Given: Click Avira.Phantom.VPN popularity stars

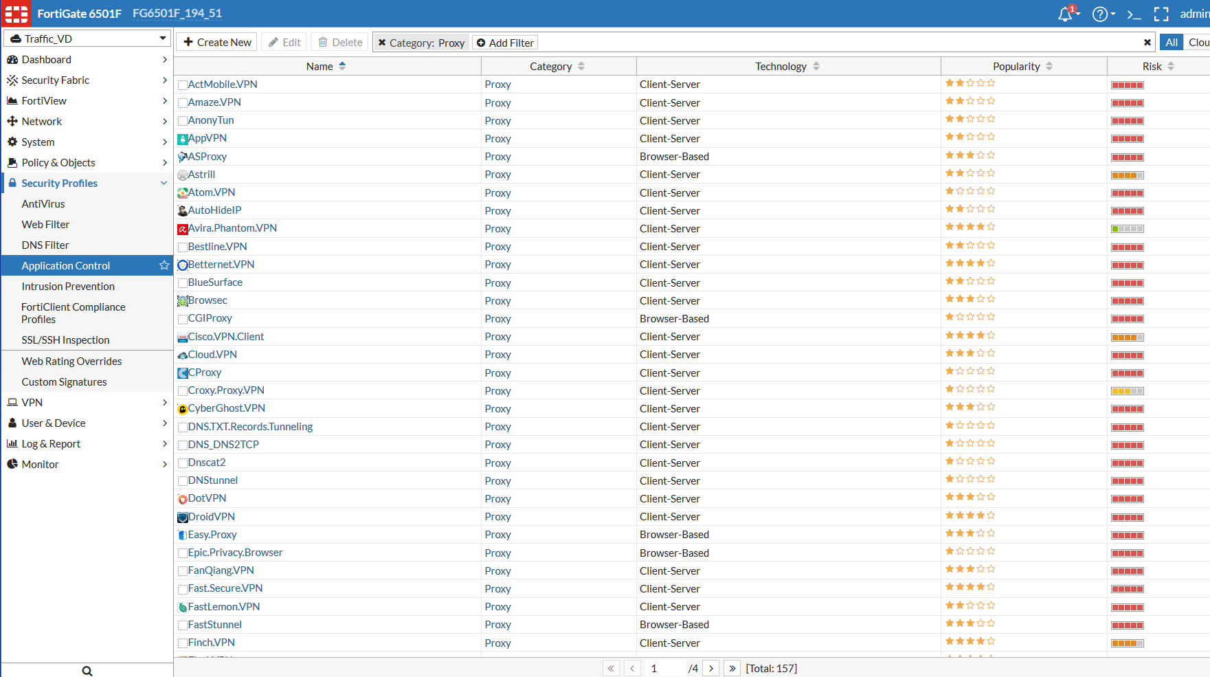Looking at the screenshot, I should click(x=970, y=227).
